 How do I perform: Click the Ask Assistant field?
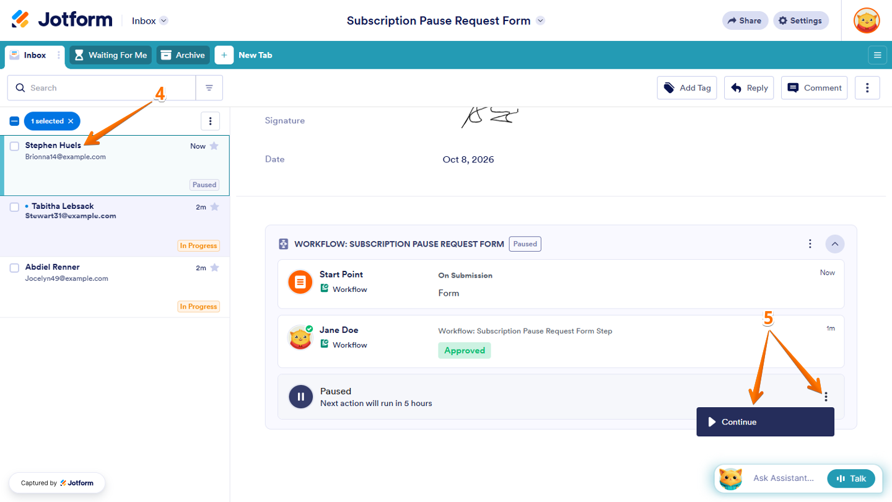784,478
